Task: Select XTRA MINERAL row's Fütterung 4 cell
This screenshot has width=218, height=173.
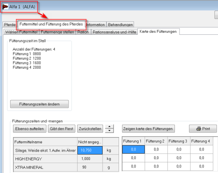Action: [201, 166]
